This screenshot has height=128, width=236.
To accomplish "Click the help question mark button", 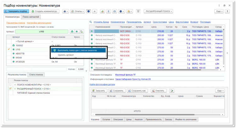I will click(227, 11).
